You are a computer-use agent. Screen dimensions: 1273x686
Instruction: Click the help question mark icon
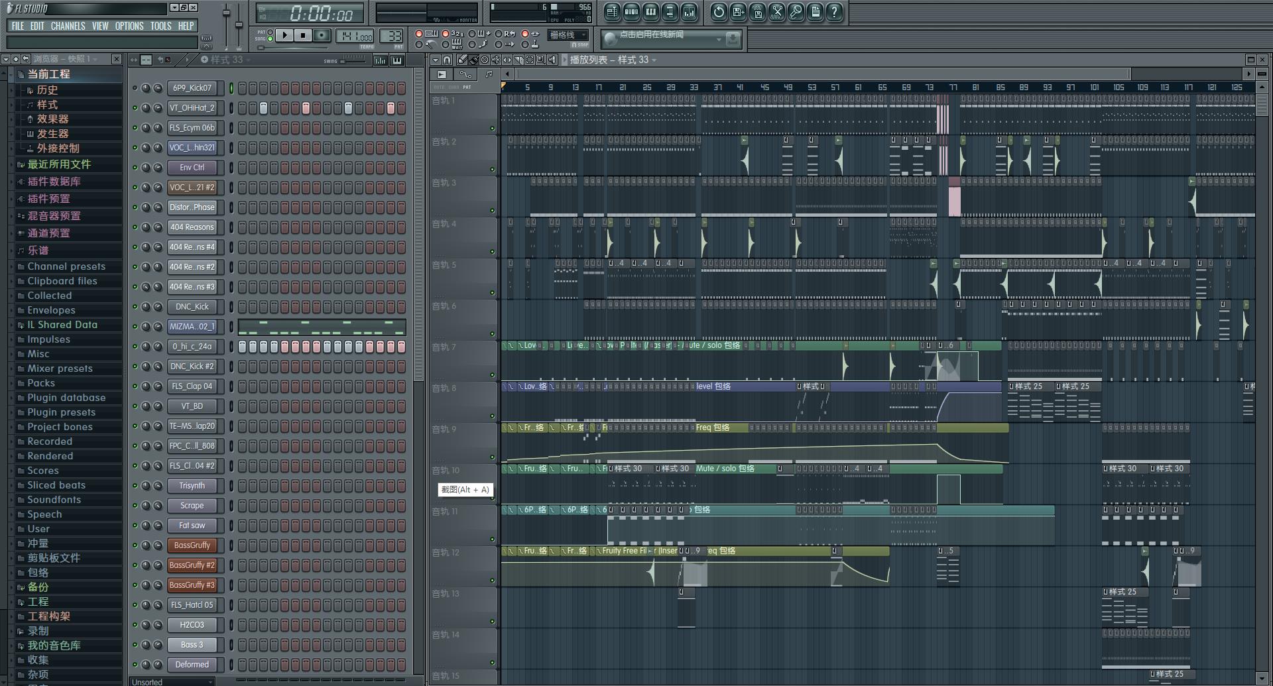click(x=834, y=11)
